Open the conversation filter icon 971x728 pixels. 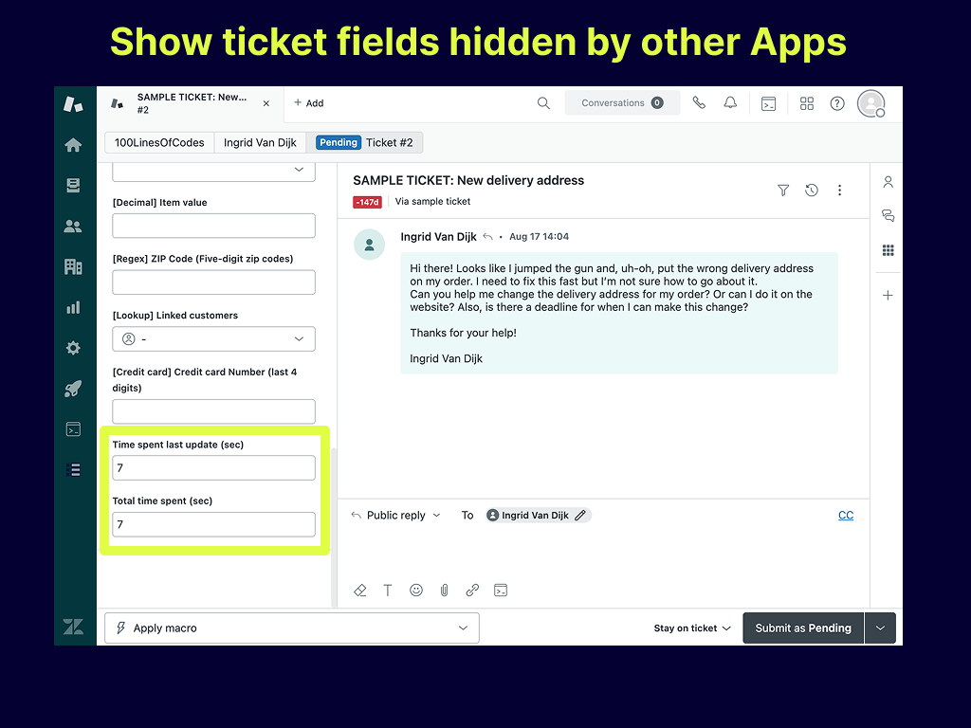783,191
